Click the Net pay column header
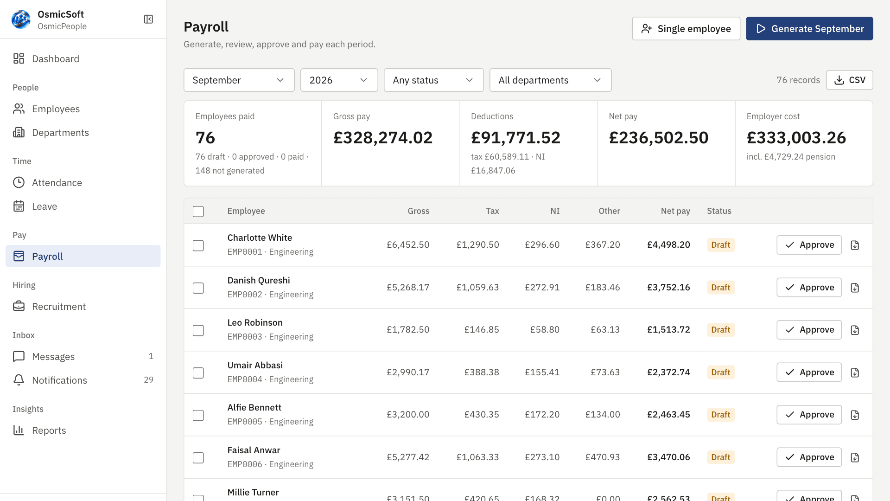 coord(675,211)
